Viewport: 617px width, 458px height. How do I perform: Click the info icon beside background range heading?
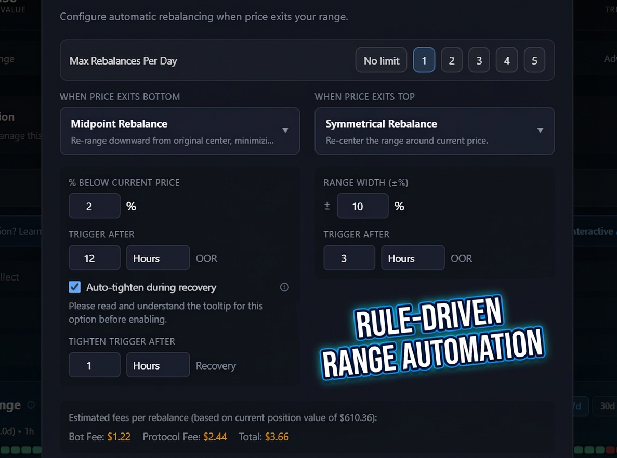click(x=31, y=405)
